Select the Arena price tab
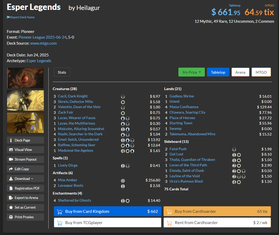The width and height of the screenshot is (279, 235). [240, 72]
